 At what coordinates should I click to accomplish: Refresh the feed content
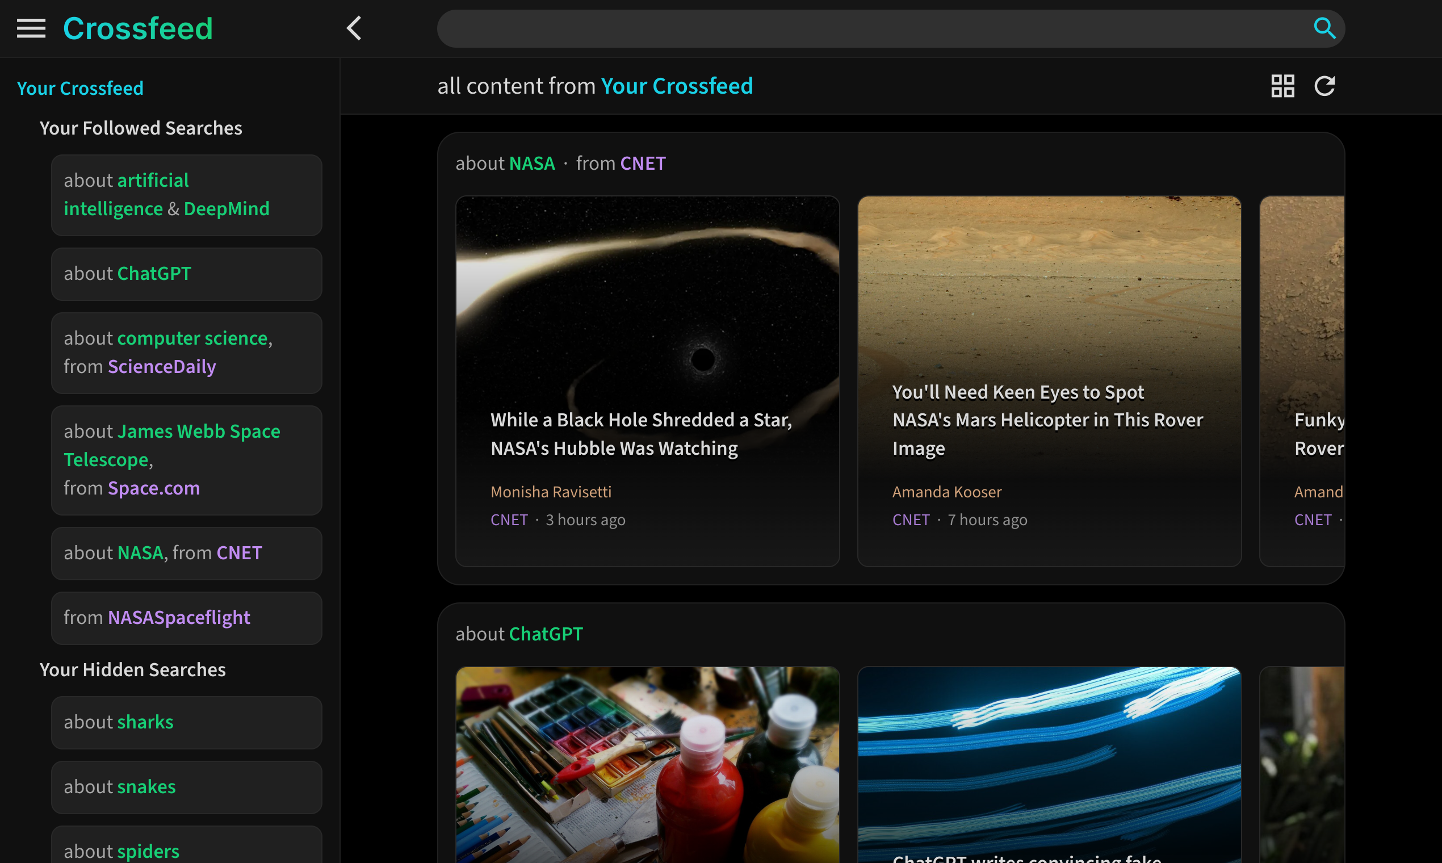[1324, 86]
